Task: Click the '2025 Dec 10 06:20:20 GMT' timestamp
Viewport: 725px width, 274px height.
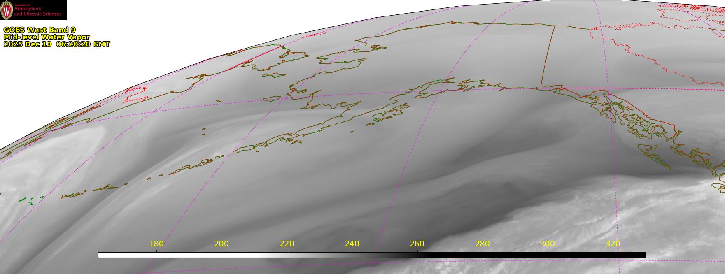Action: pos(57,44)
